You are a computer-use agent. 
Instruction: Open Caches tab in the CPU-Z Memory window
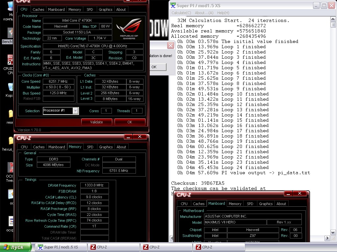pyautogui.click(x=39, y=147)
